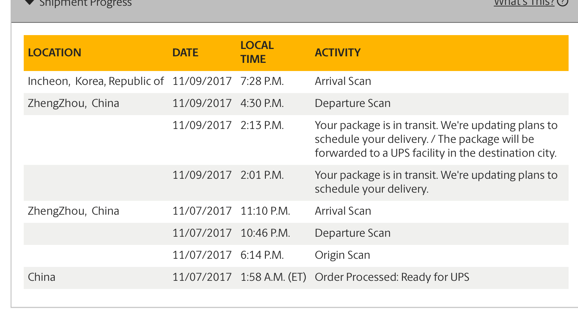The width and height of the screenshot is (578, 311).
Task: Click the Arrival Scan at 7:28 P.M.
Action: point(343,81)
